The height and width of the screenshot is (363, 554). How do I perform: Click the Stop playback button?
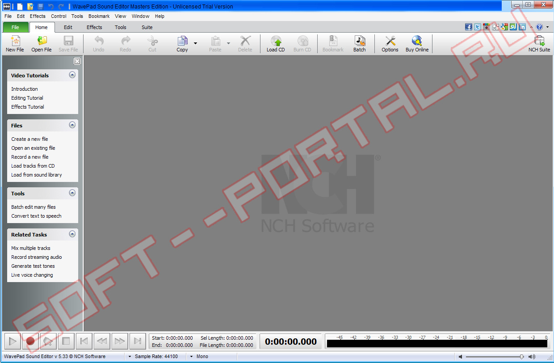coord(66,341)
